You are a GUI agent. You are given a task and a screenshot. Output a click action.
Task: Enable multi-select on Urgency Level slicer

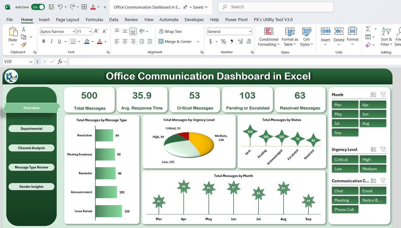[x=373, y=149]
